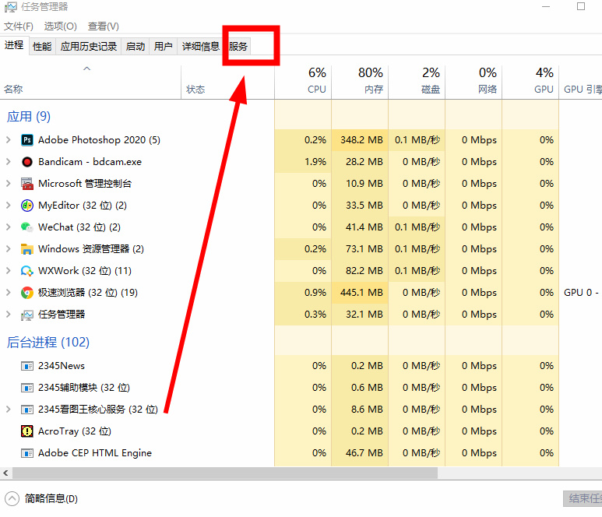602x517 pixels.
Task: Click the 结束任务 button
Action: click(583, 499)
